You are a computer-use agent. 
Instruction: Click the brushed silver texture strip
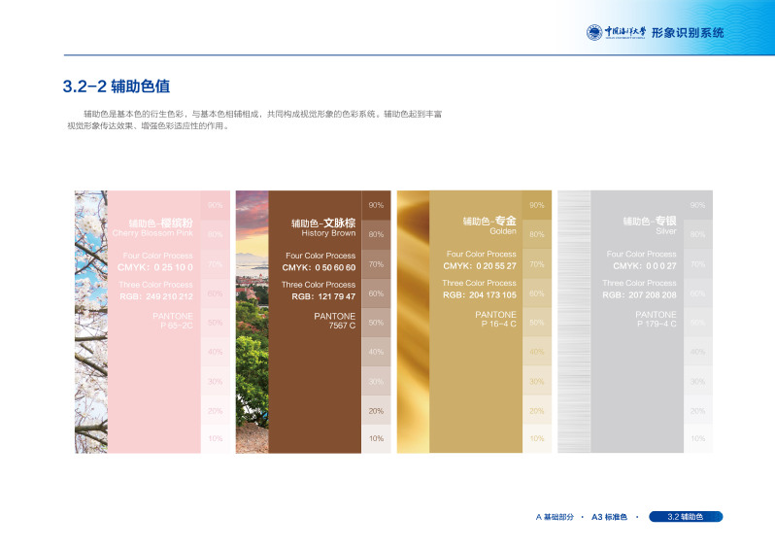tap(574, 321)
